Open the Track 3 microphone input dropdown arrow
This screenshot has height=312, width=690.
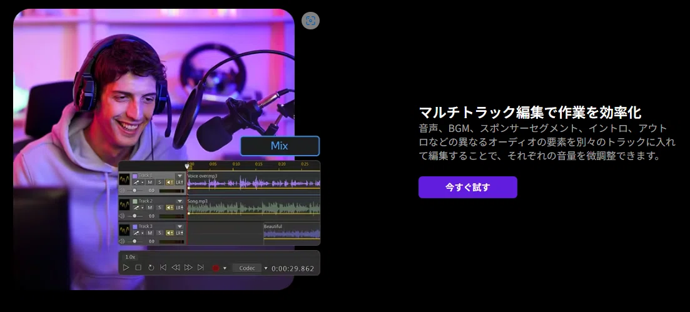pos(143,233)
